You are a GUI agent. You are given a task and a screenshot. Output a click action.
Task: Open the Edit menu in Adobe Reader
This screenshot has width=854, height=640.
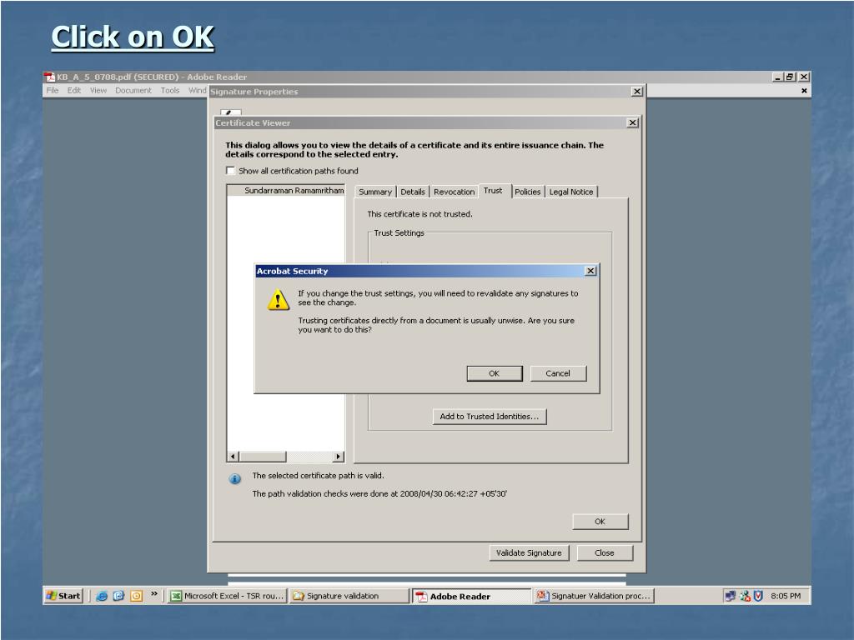click(x=74, y=90)
